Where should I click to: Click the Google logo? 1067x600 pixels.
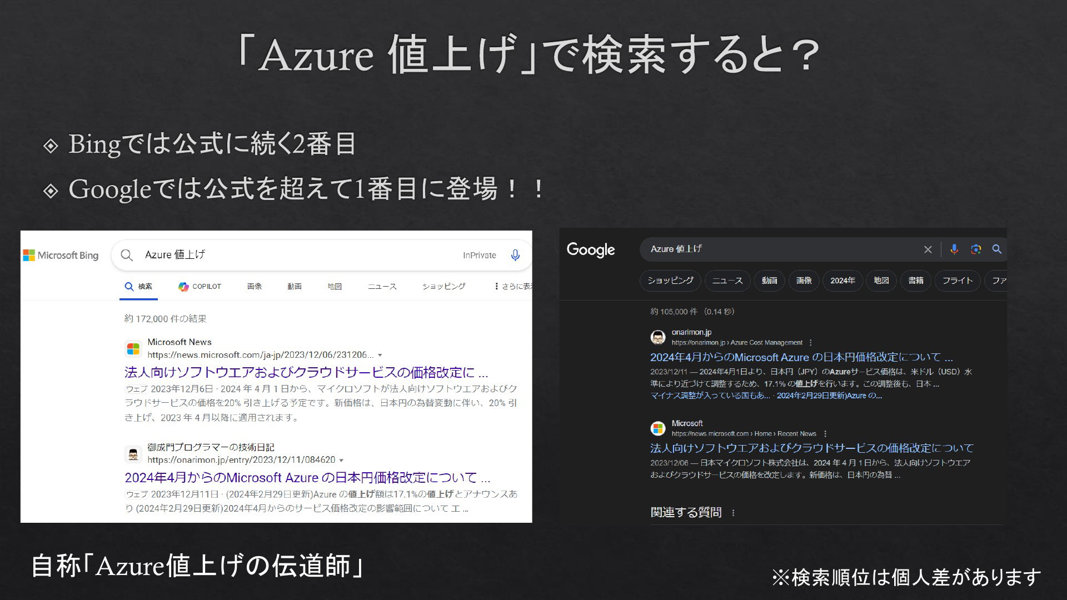pos(591,250)
